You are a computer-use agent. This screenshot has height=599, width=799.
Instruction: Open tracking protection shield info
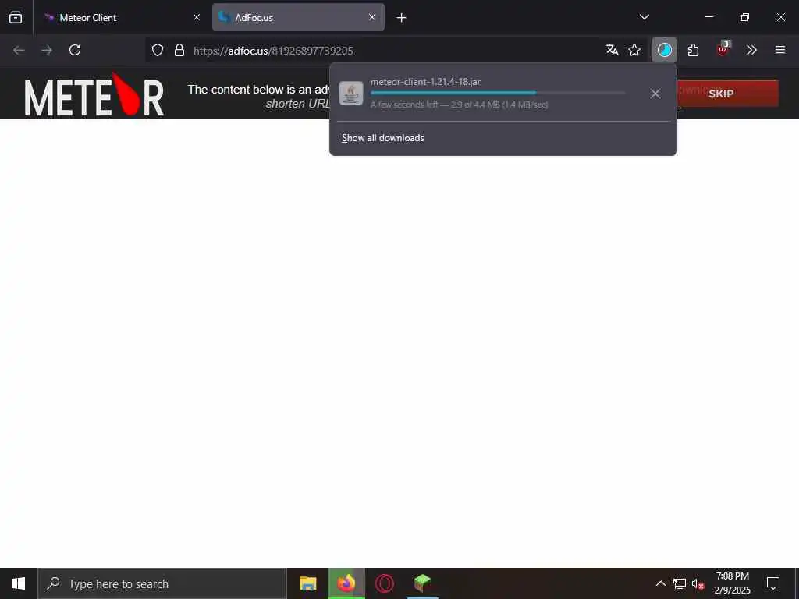tap(158, 50)
